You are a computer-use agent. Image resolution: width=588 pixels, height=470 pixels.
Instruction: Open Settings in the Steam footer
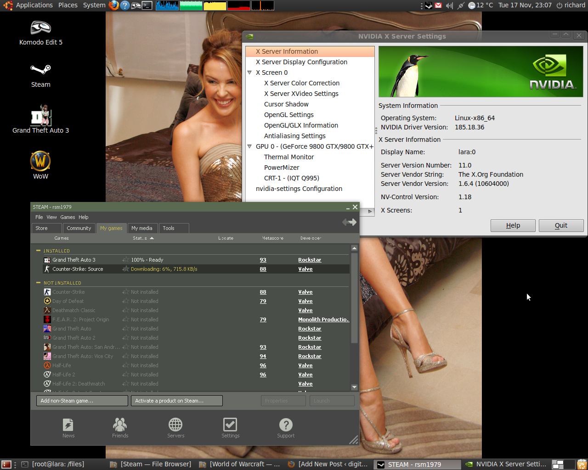230,428
